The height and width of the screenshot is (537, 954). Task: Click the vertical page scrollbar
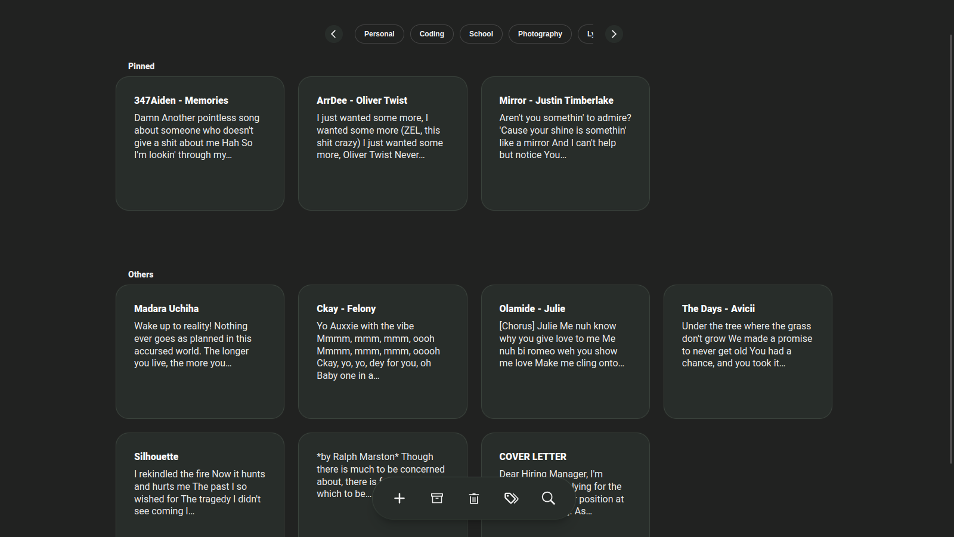tap(952, 248)
